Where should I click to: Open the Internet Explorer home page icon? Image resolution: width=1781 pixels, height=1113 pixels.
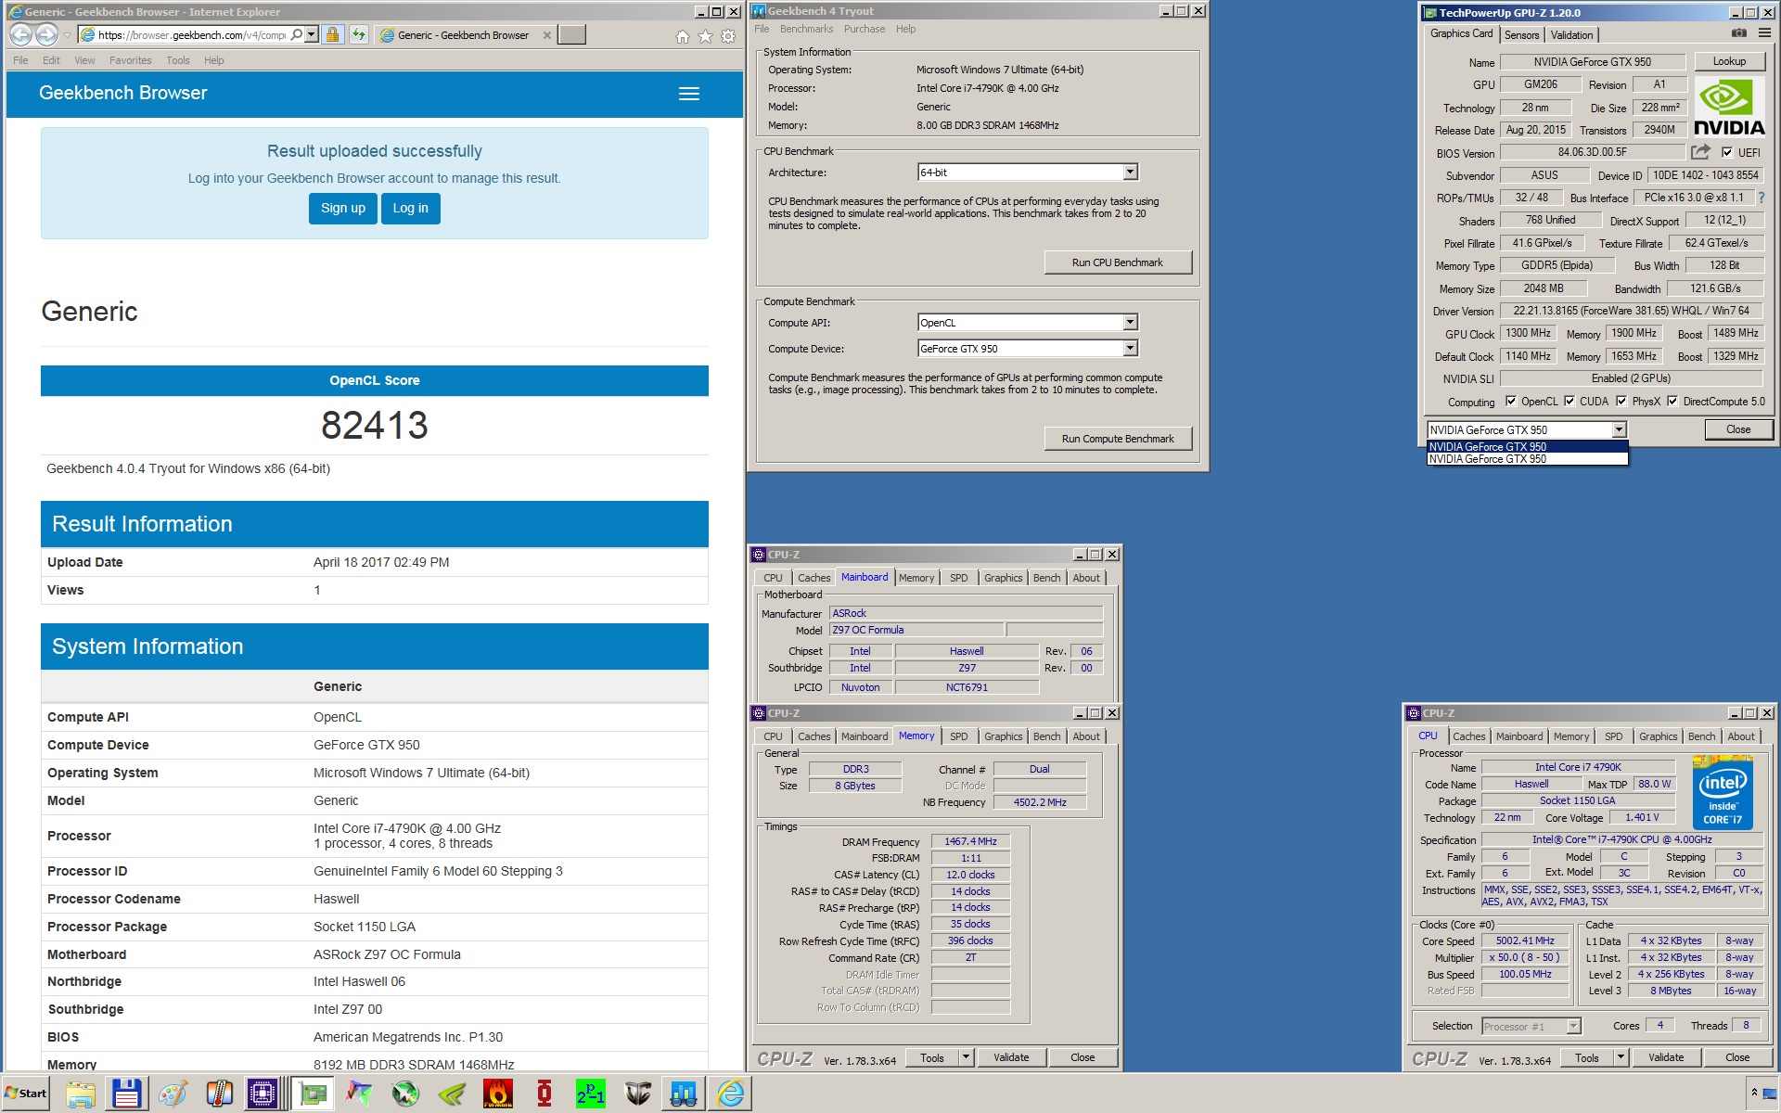point(683,36)
